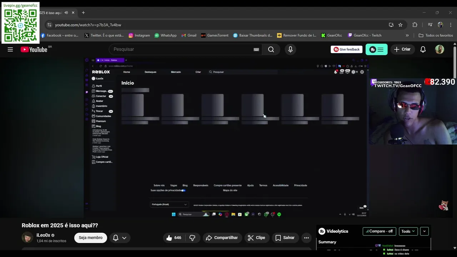Open YouTube account avatar menu
The height and width of the screenshot is (257, 457).
coord(440,50)
